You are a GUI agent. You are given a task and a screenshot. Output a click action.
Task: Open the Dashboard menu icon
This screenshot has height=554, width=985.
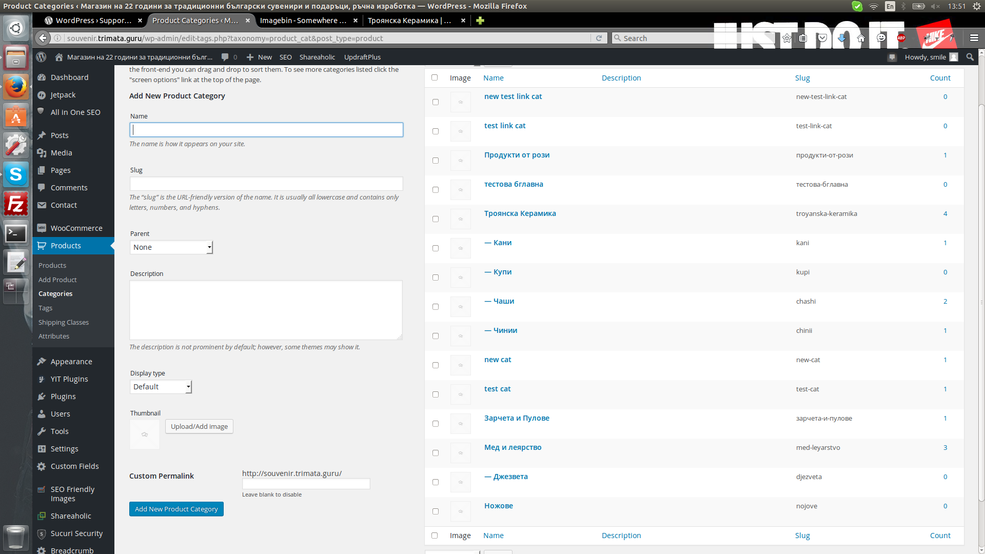pyautogui.click(x=42, y=77)
